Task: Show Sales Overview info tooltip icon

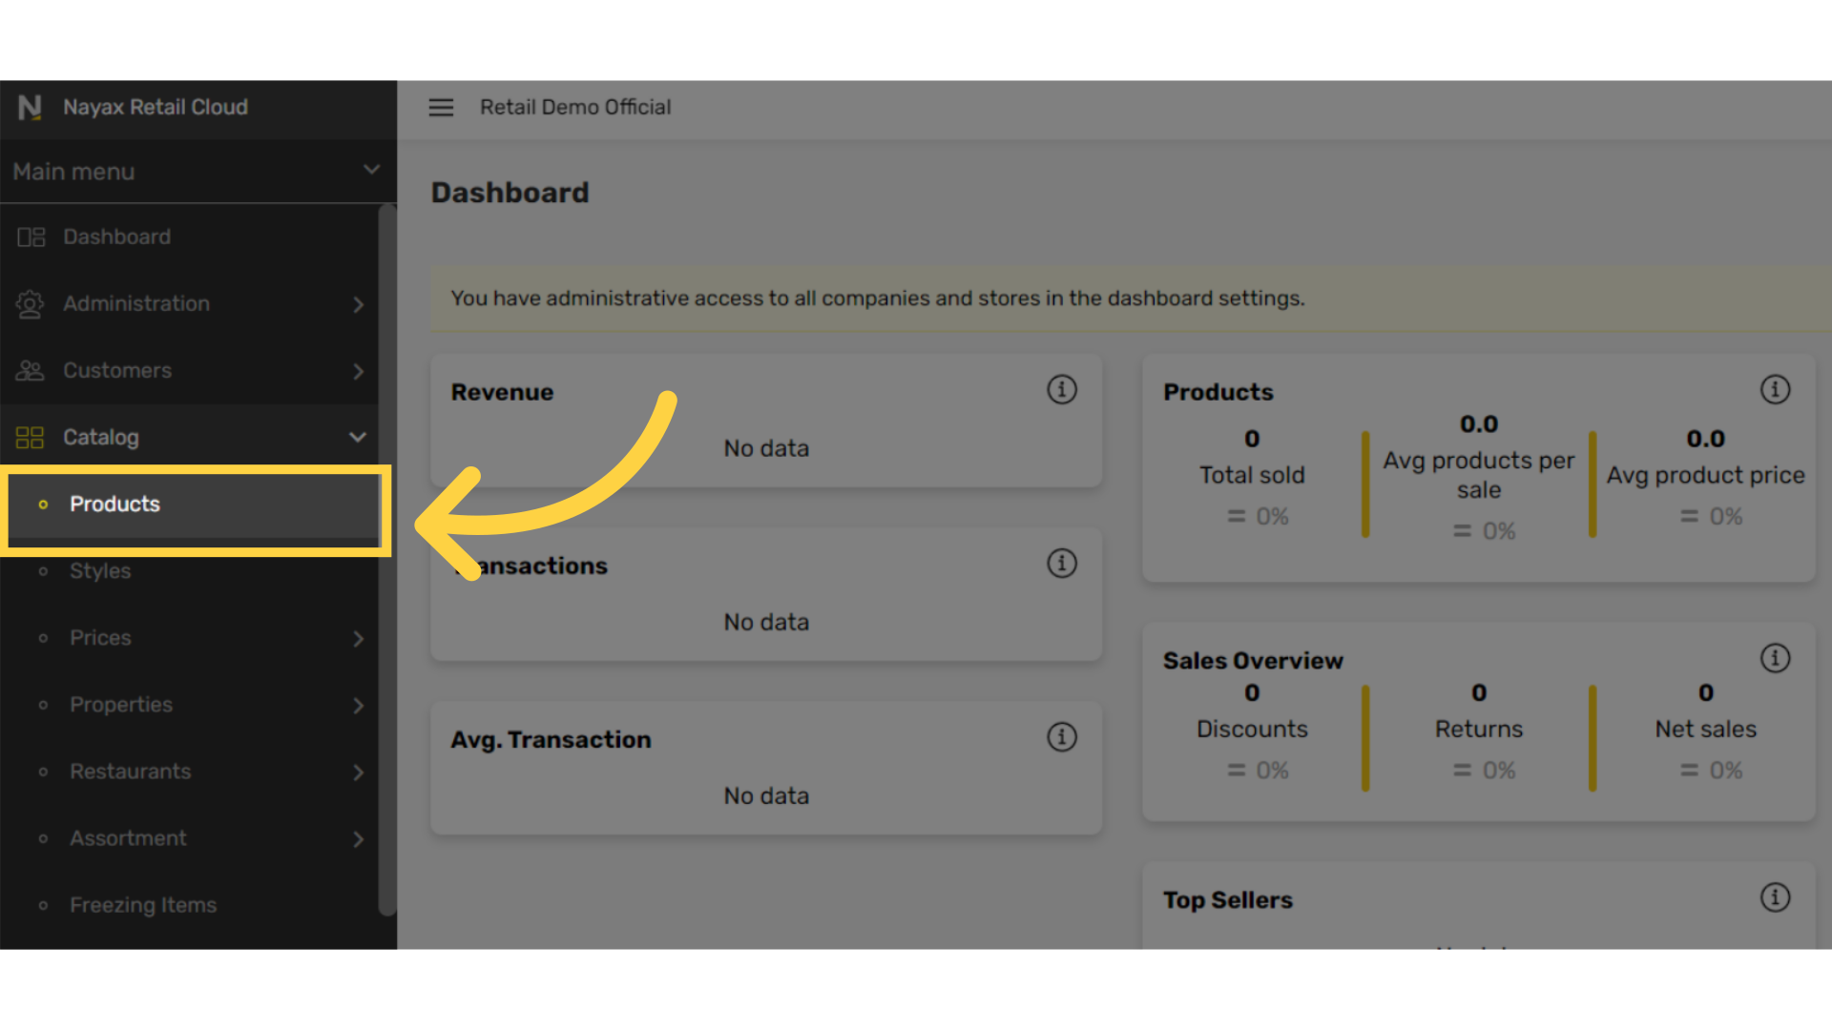Action: (1775, 658)
